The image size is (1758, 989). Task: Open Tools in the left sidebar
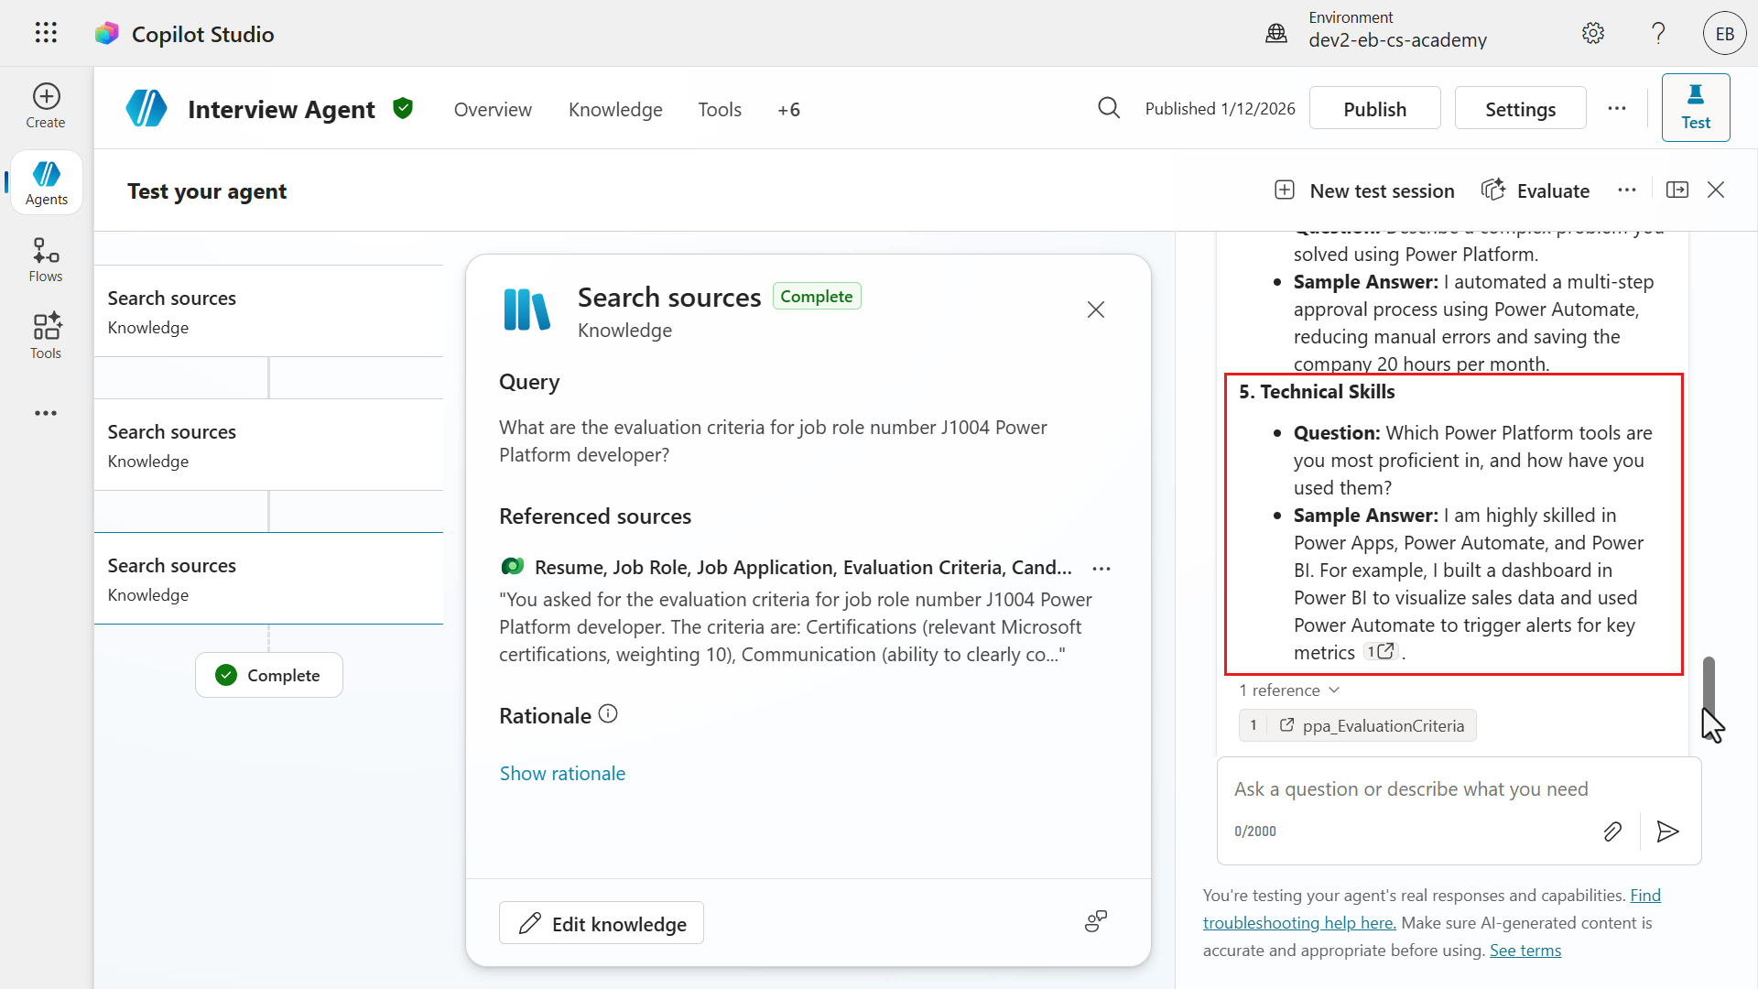coord(46,336)
